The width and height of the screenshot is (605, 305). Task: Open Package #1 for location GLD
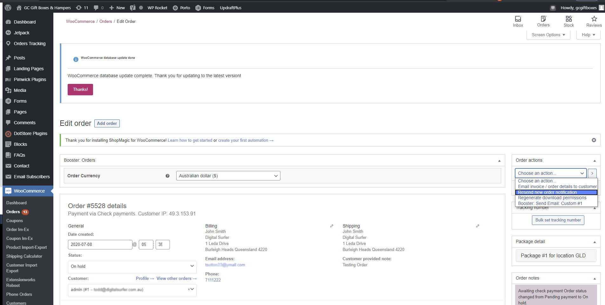[556, 256]
